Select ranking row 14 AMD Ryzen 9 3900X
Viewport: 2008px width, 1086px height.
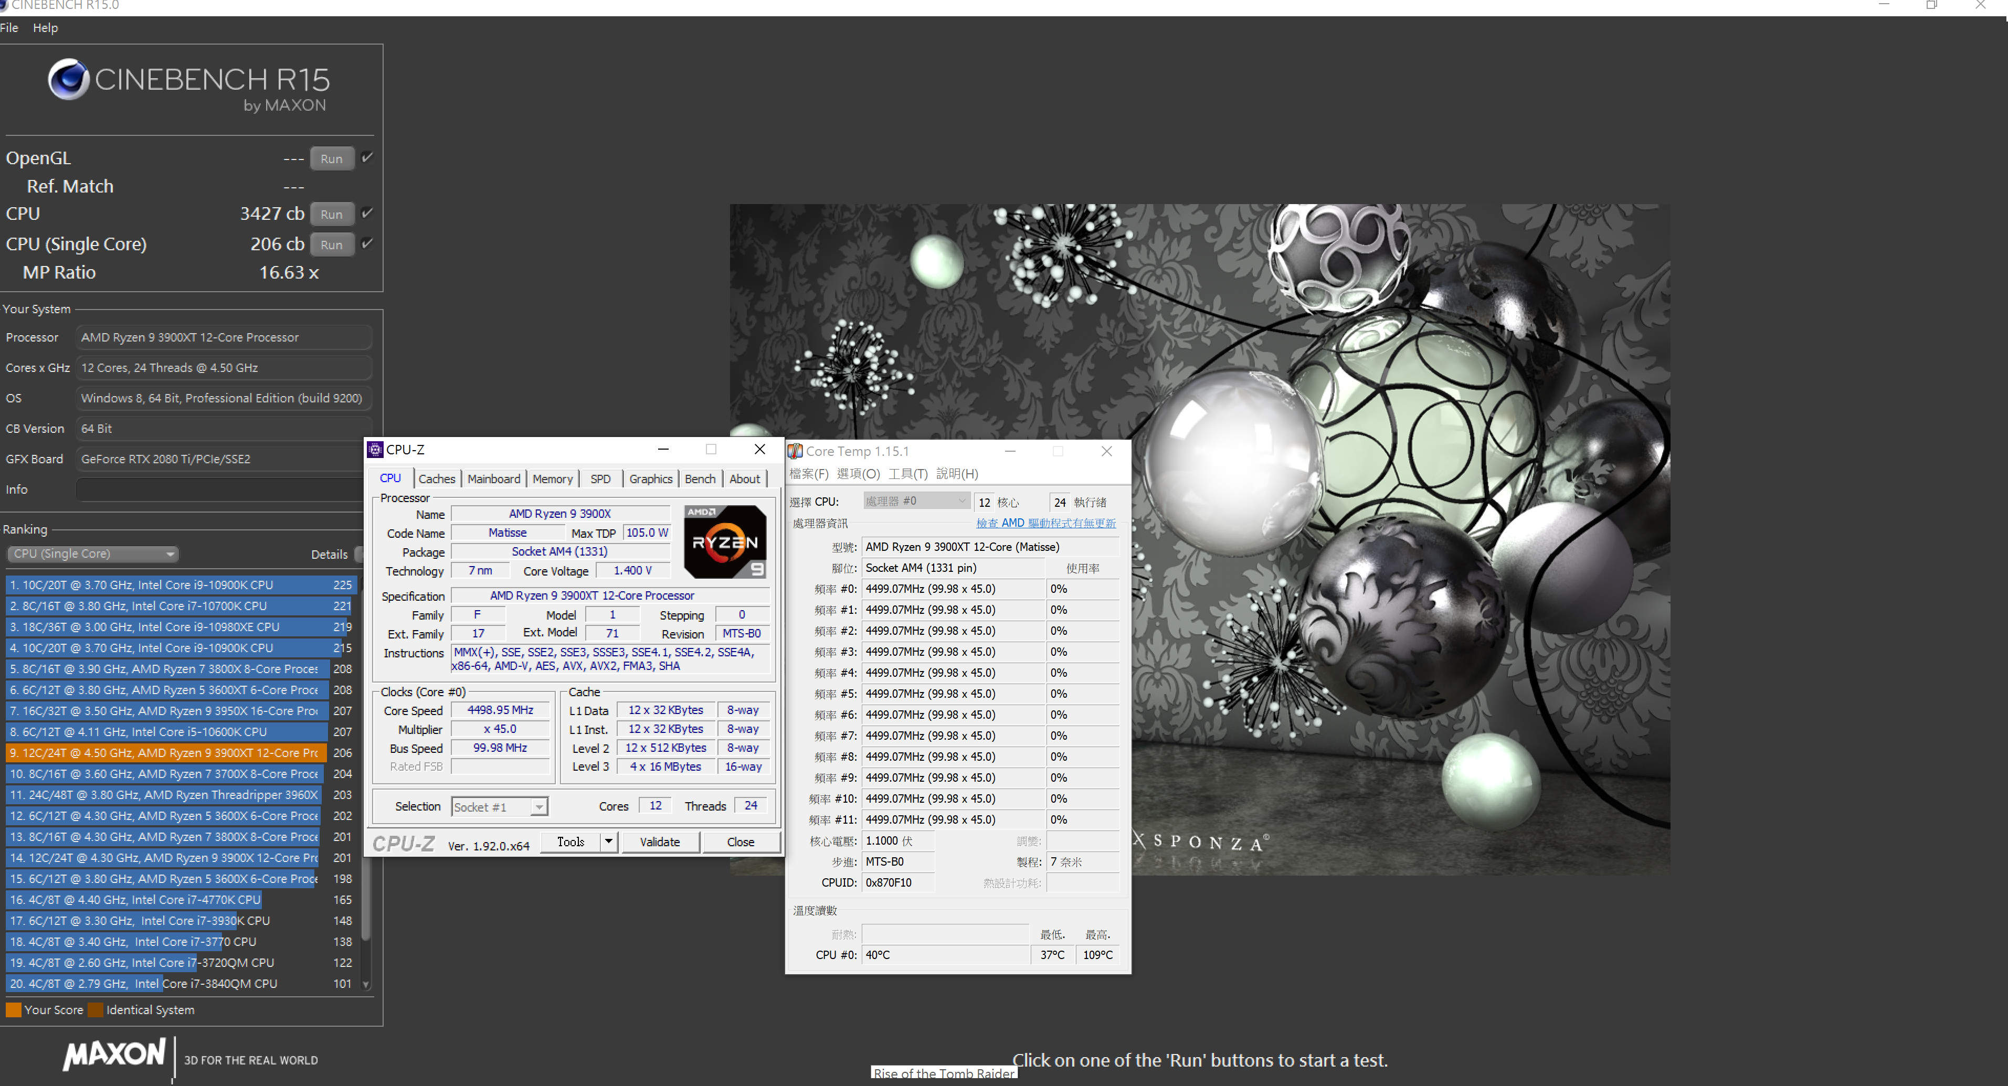click(181, 858)
